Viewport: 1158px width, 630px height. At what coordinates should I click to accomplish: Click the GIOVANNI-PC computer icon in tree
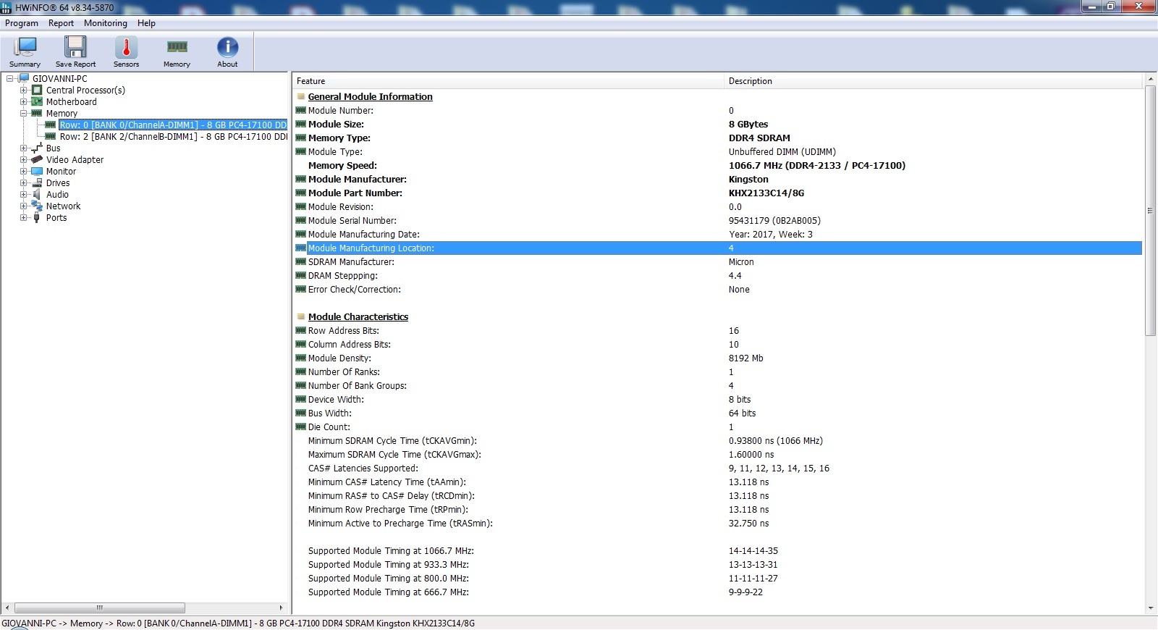coord(24,78)
